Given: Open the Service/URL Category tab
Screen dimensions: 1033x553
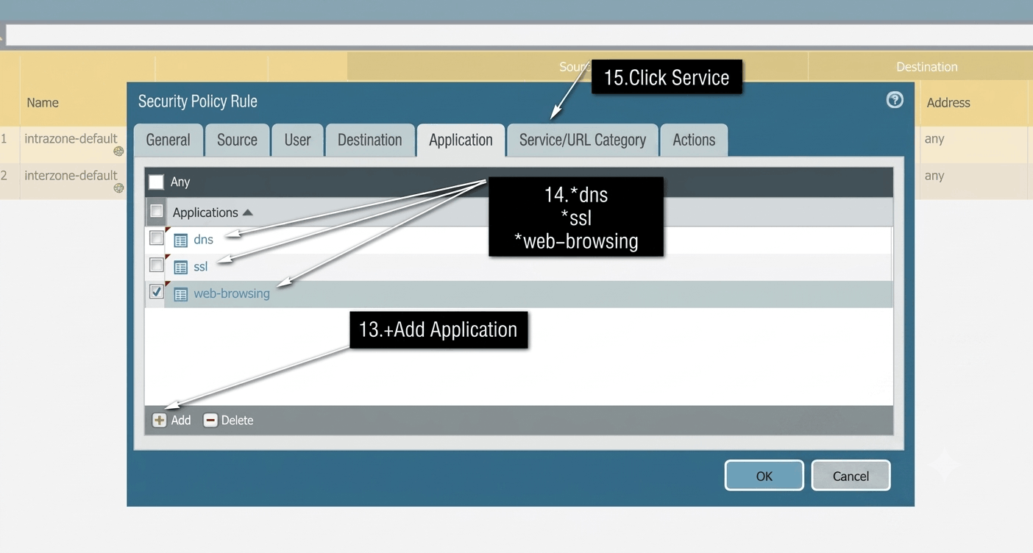Looking at the screenshot, I should (x=582, y=140).
